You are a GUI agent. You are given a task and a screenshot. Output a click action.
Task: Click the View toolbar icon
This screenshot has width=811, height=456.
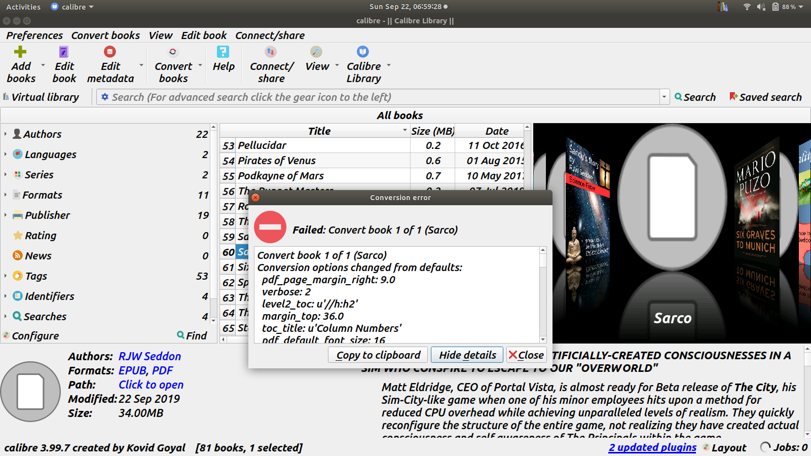[x=316, y=52]
